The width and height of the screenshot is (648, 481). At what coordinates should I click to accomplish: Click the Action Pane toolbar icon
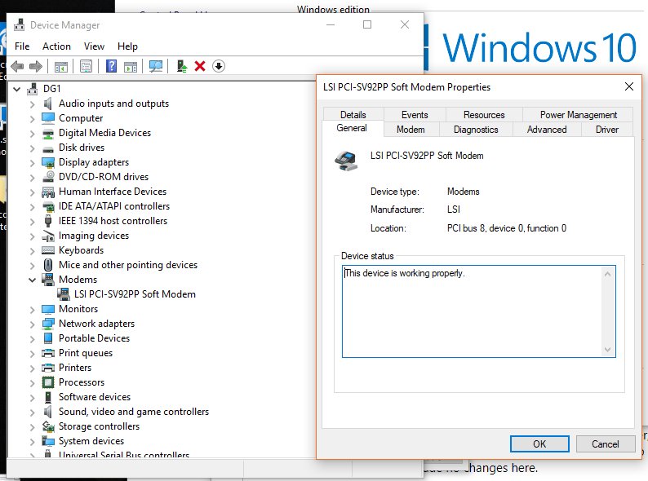pyautogui.click(x=131, y=66)
